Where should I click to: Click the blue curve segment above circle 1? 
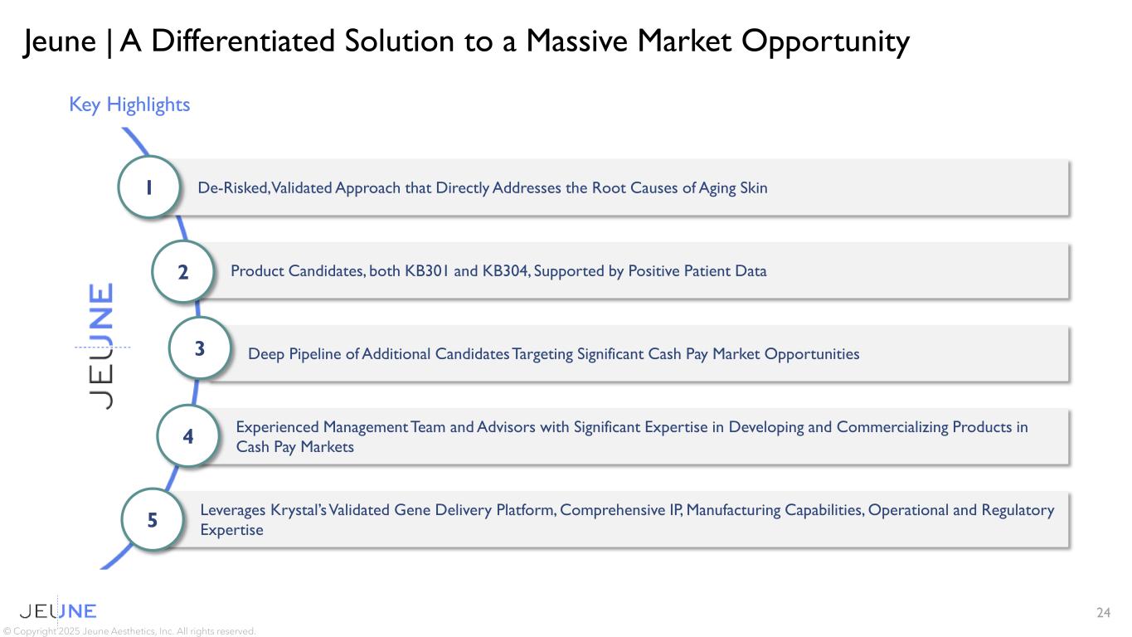135,140
